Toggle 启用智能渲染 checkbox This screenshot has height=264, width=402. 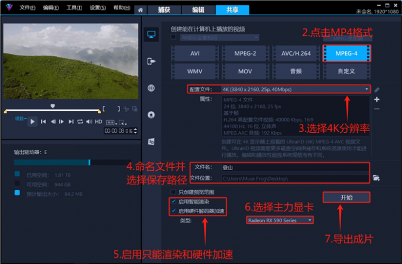tap(174, 201)
